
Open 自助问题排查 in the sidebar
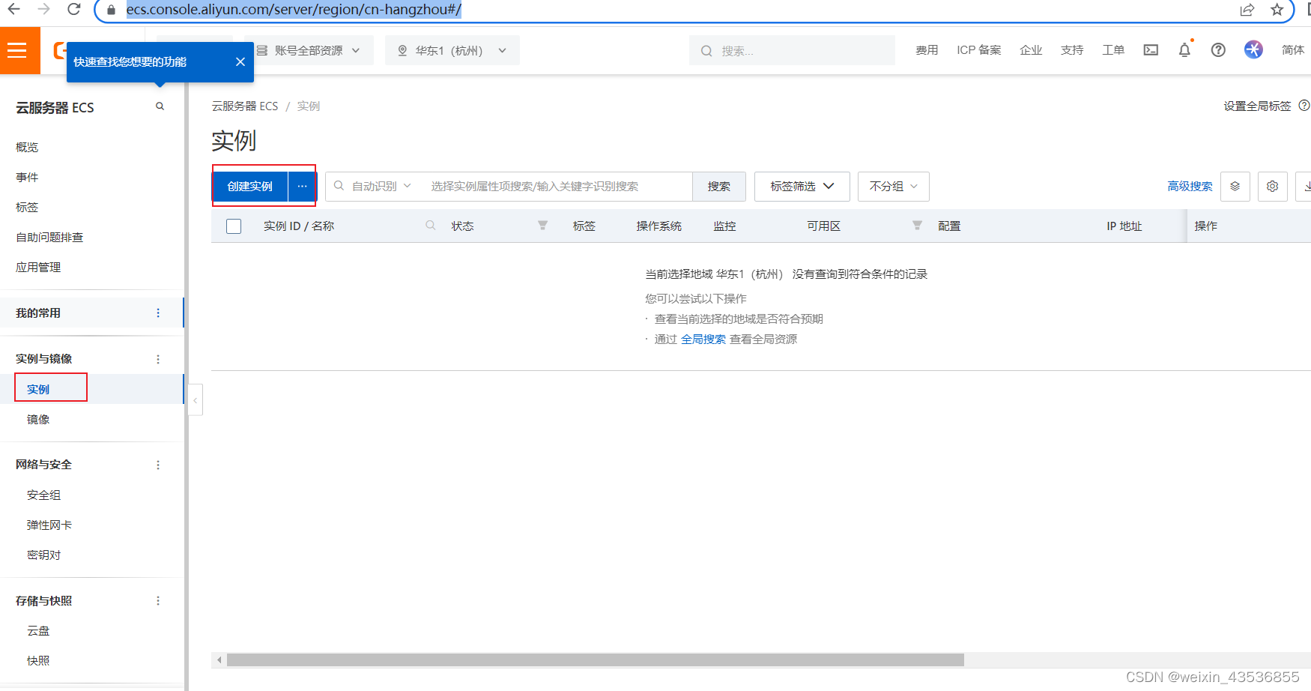point(49,237)
